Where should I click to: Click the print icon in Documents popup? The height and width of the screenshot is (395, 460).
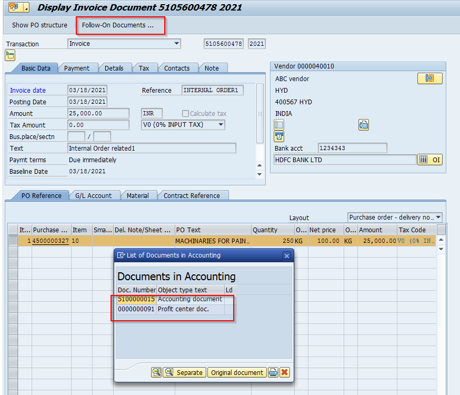(x=273, y=372)
